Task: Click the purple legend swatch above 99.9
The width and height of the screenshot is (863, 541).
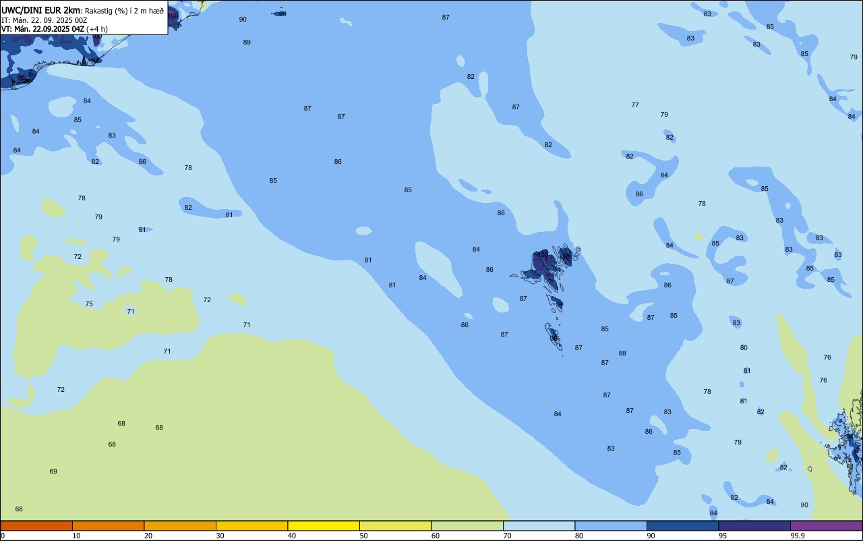Action: [826, 525]
